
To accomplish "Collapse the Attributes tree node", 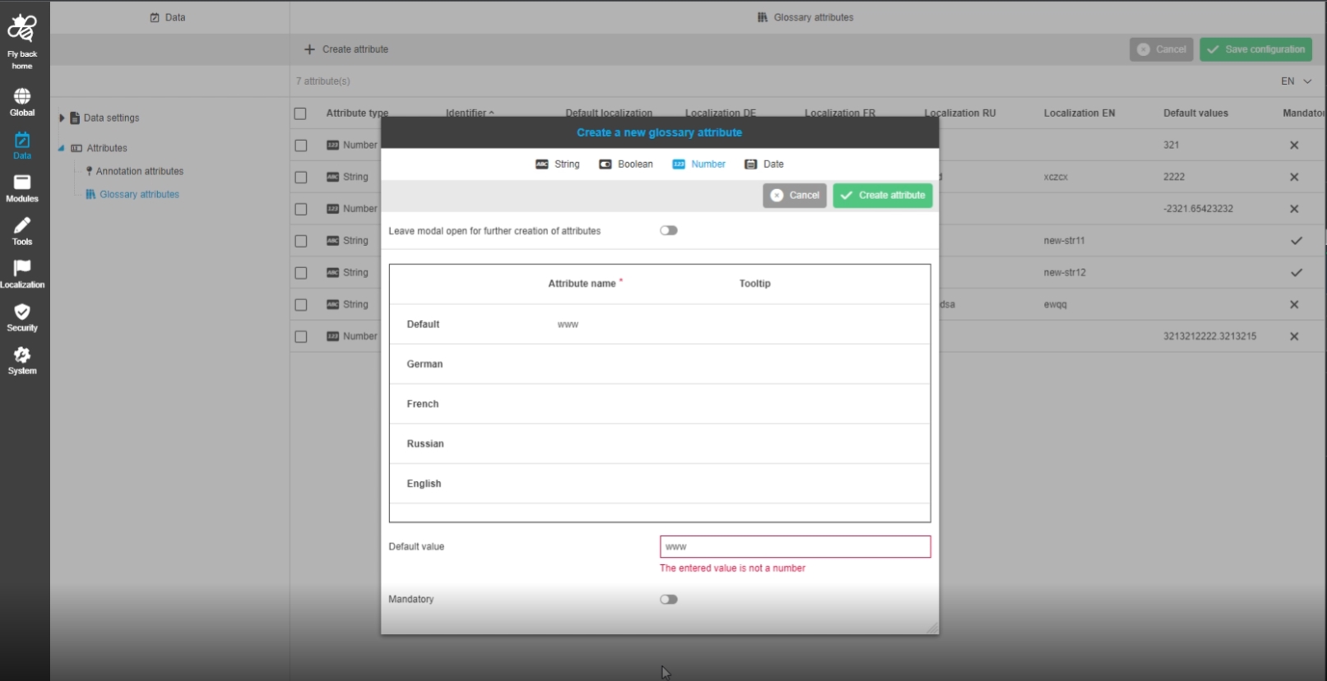I will coord(61,148).
